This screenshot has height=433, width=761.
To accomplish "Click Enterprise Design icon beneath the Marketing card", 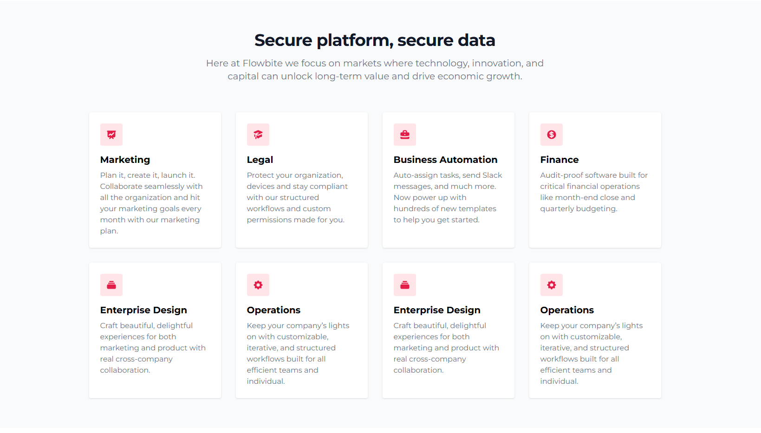I will pos(111,285).
